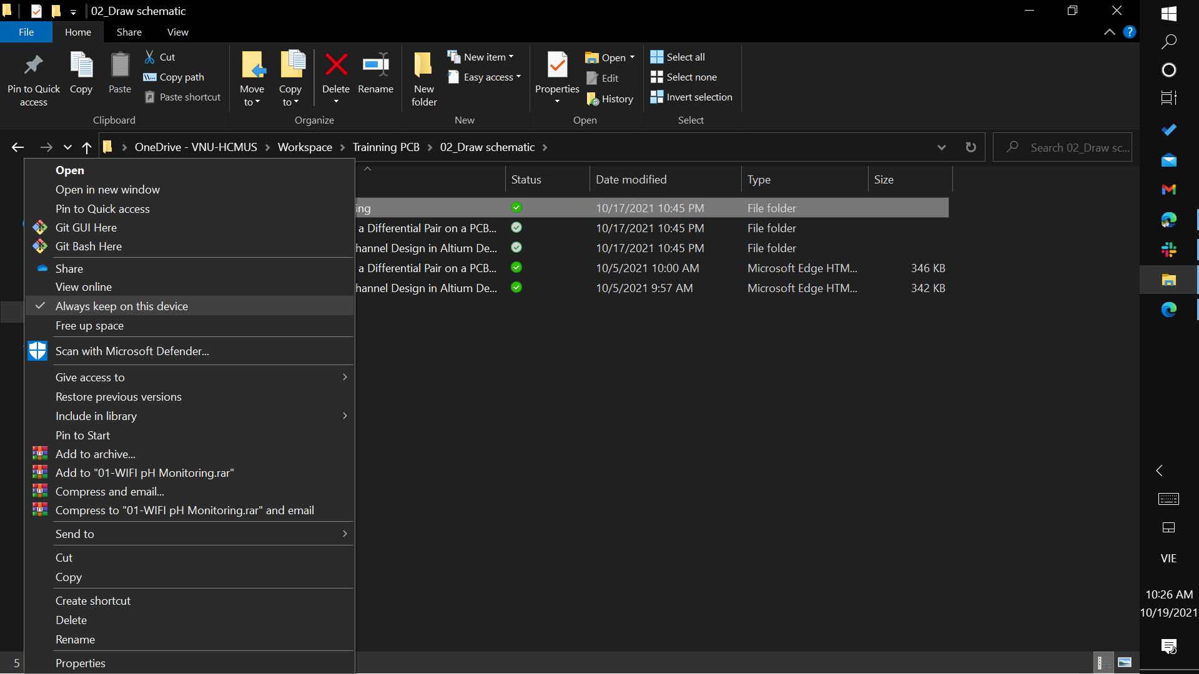Open Properties icon in ribbon
This screenshot has width=1199, height=674.
(557, 65)
